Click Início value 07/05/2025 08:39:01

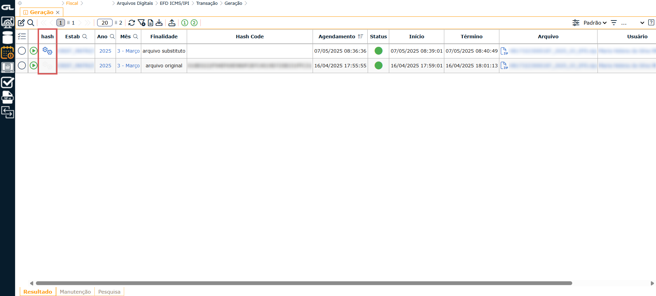click(417, 51)
